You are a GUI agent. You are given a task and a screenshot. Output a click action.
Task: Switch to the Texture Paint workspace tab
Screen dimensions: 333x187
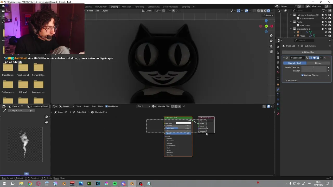click(x=101, y=7)
